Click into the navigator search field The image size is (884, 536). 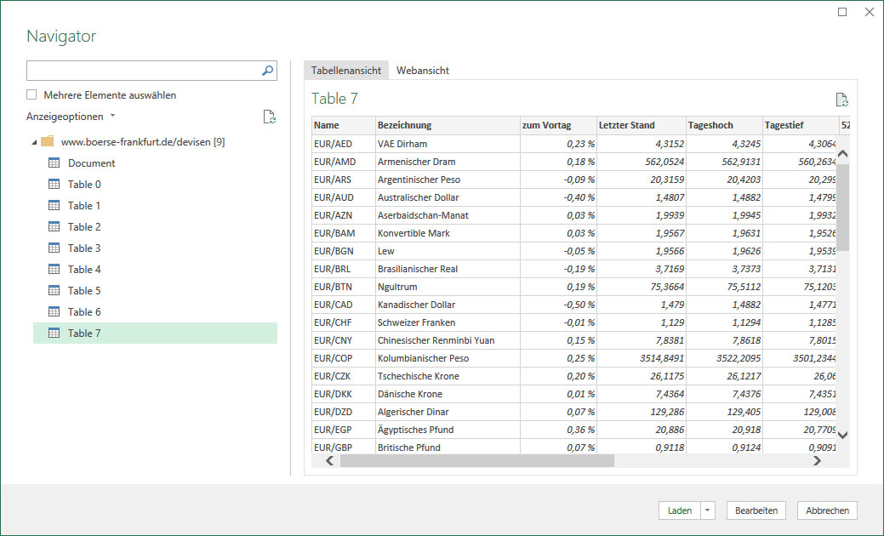(143, 71)
